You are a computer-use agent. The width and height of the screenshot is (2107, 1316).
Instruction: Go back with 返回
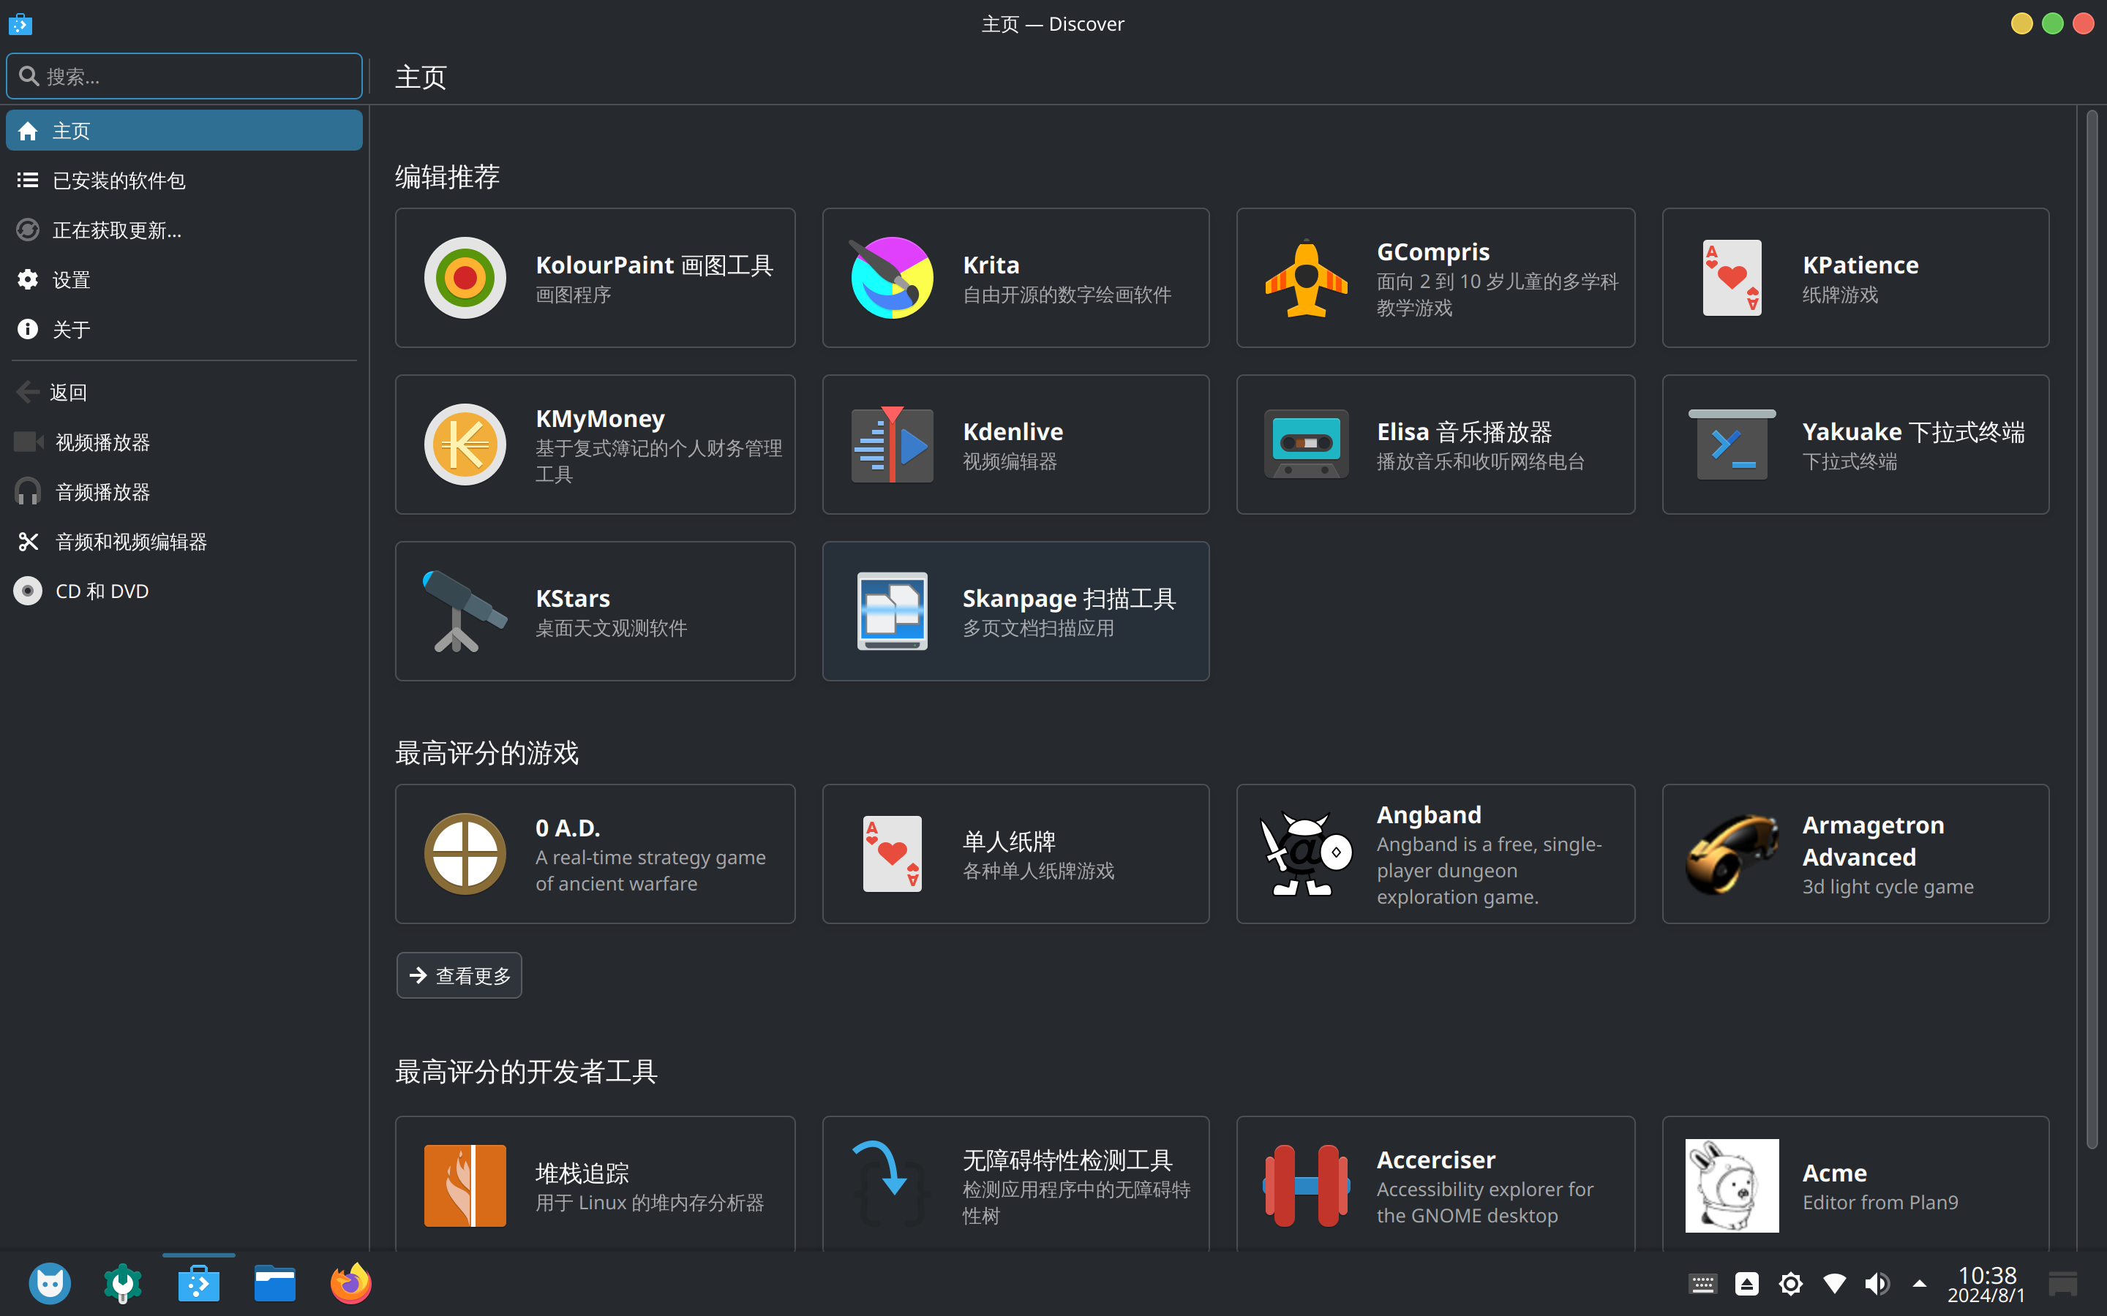pos(184,393)
